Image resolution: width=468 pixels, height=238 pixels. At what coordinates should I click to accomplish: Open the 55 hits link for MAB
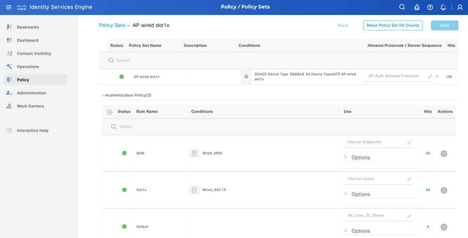click(x=428, y=153)
